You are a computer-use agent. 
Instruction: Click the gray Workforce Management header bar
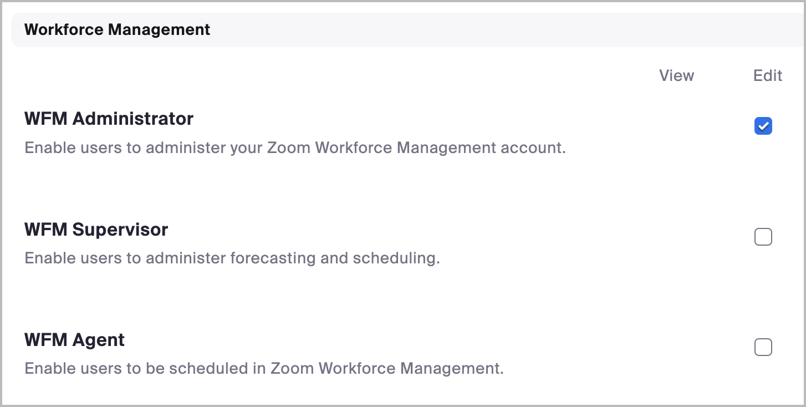pos(443,29)
